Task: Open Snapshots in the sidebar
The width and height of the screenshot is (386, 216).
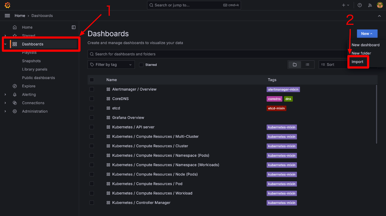Action: pyautogui.click(x=31, y=61)
